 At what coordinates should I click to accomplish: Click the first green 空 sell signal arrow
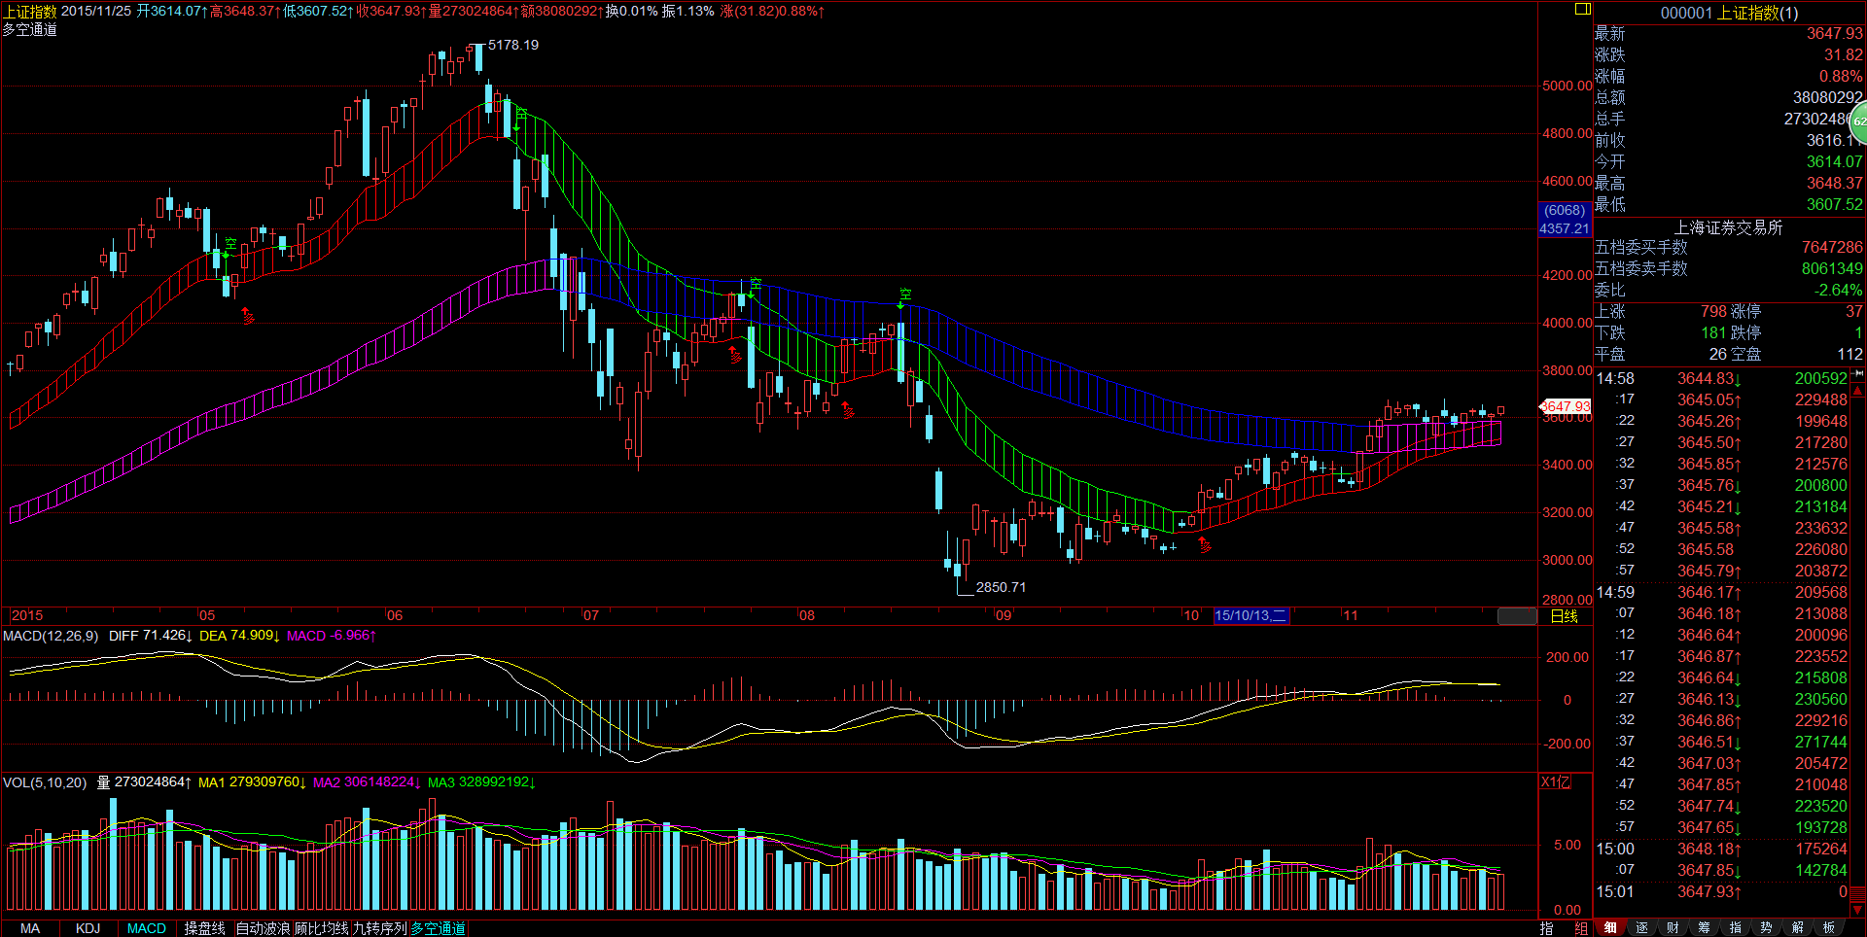pyautogui.click(x=228, y=246)
